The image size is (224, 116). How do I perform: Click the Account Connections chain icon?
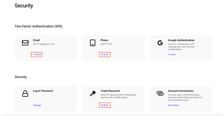(160, 94)
